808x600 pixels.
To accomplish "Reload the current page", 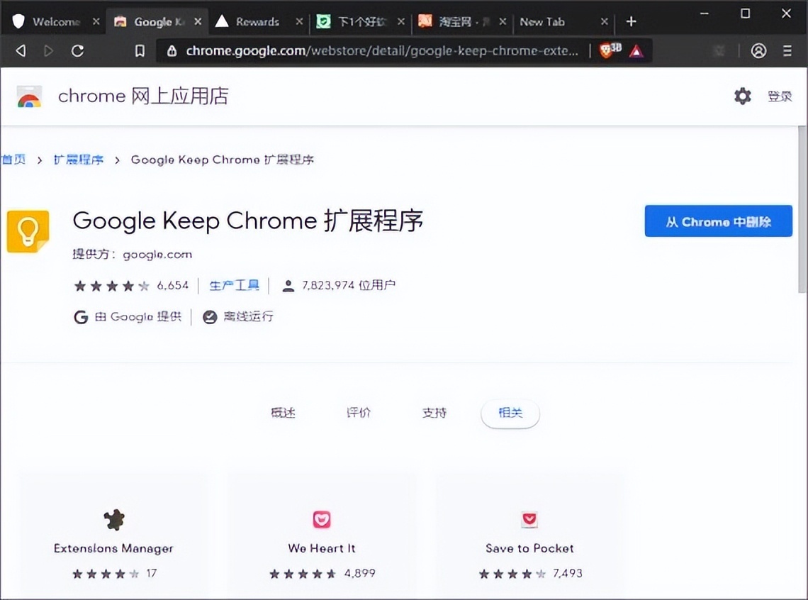I will pos(78,50).
